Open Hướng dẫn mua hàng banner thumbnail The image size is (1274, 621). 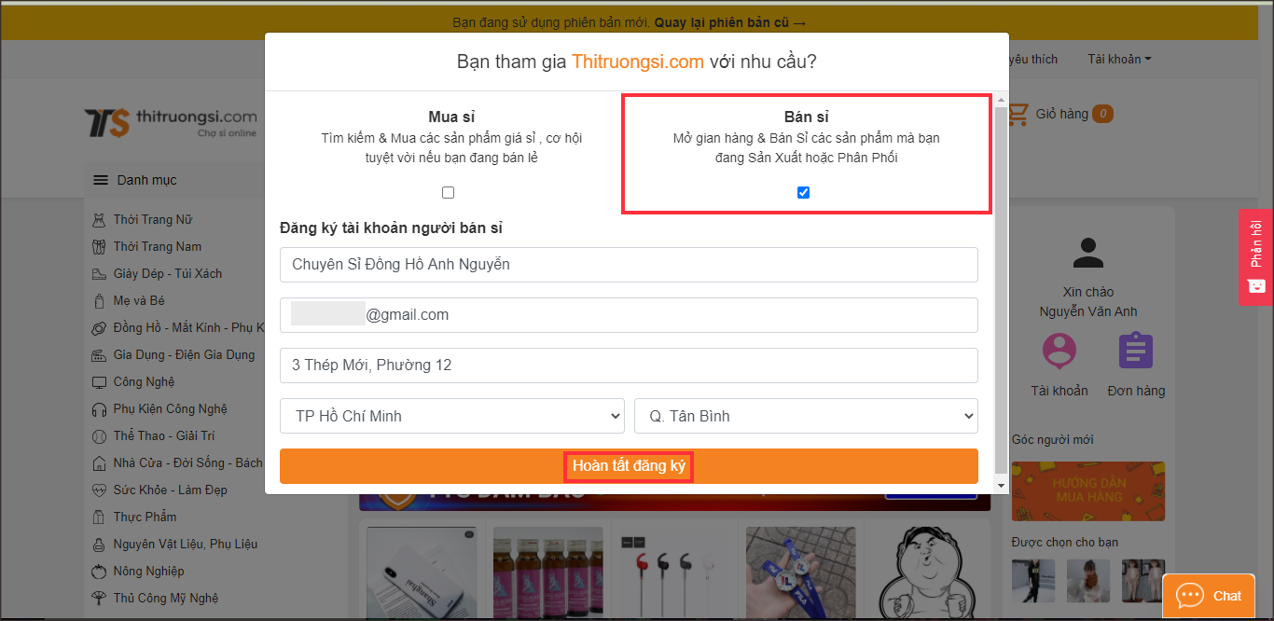point(1088,491)
